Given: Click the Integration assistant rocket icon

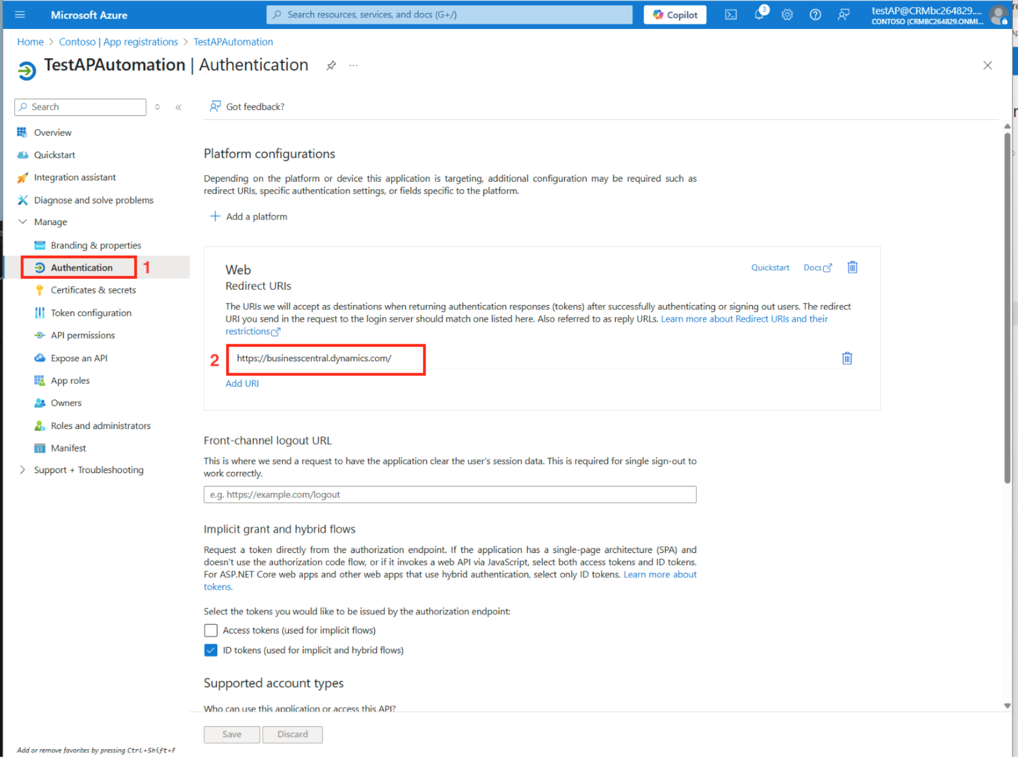Looking at the screenshot, I should [23, 178].
